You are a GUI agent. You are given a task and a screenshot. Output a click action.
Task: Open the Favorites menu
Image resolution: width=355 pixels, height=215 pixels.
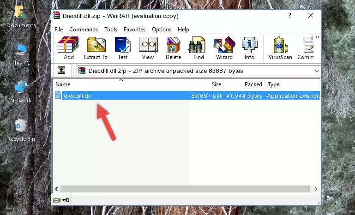tap(134, 30)
